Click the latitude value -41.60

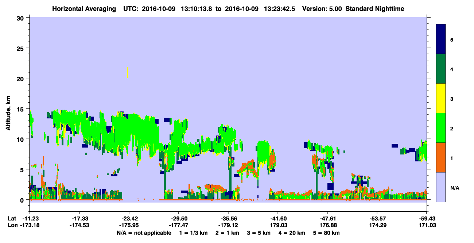[277, 218]
